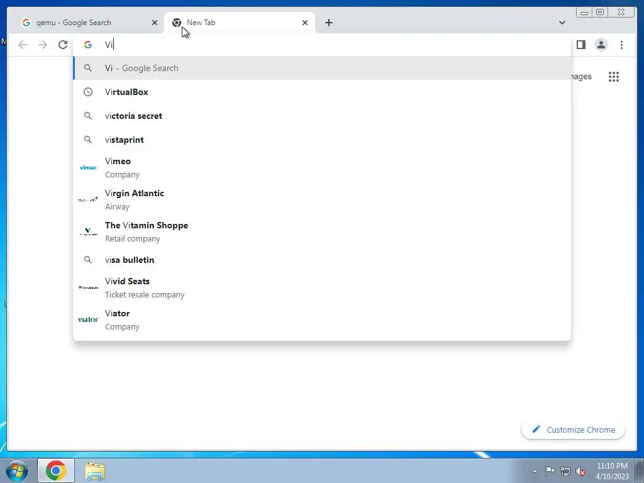Show hidden system tray icons
The height and width of the screenshot is (483, 644).
535,471
